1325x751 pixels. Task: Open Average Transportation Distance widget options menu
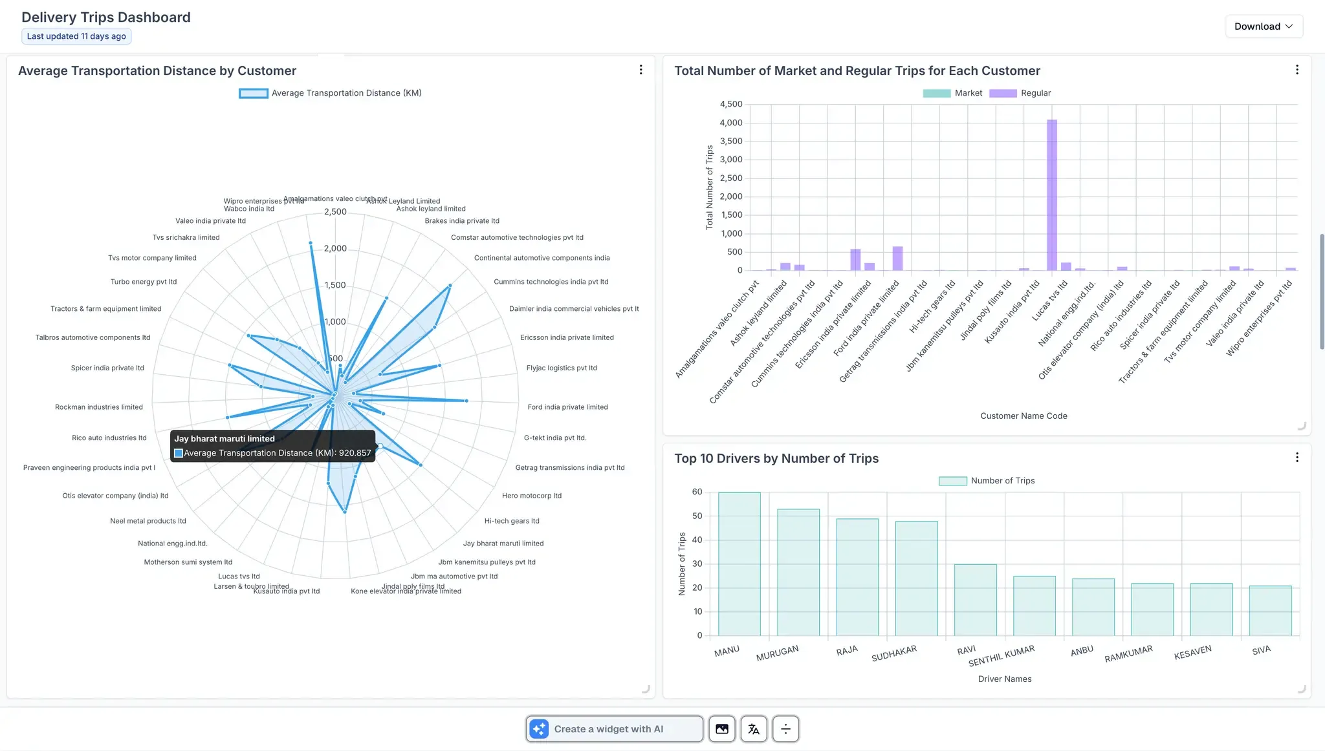pos(641,70)
